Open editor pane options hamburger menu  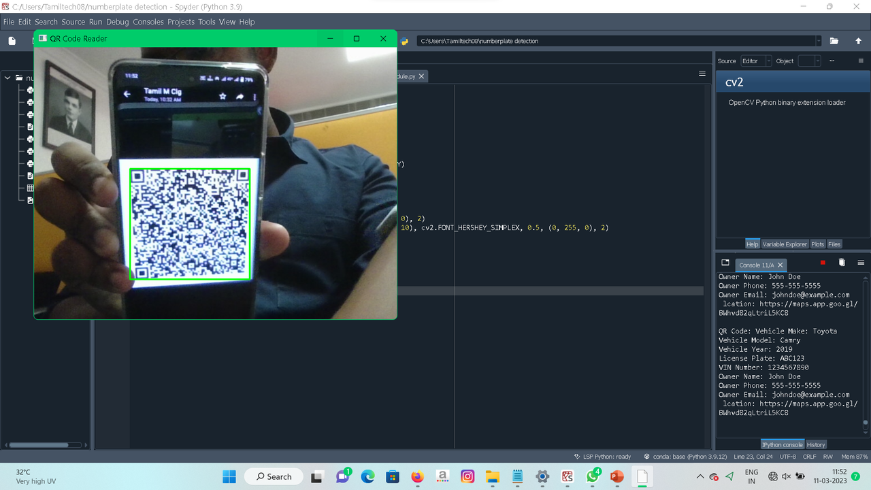tap(702, 74)
